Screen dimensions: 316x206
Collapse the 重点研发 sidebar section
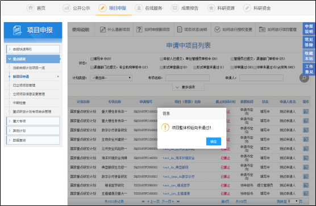pyautogui.click(x=33, y=59)
